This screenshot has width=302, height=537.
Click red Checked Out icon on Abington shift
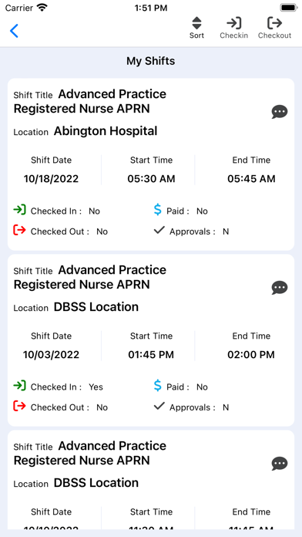click(19, 230)
